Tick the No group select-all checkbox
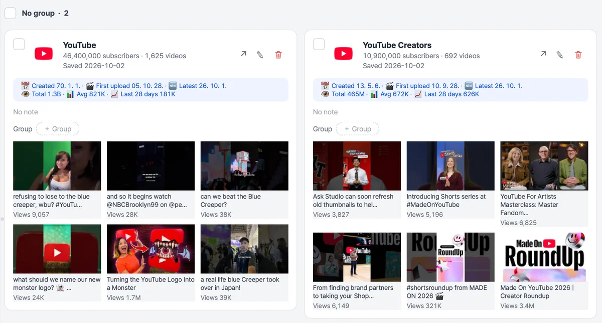 point(11,13)
